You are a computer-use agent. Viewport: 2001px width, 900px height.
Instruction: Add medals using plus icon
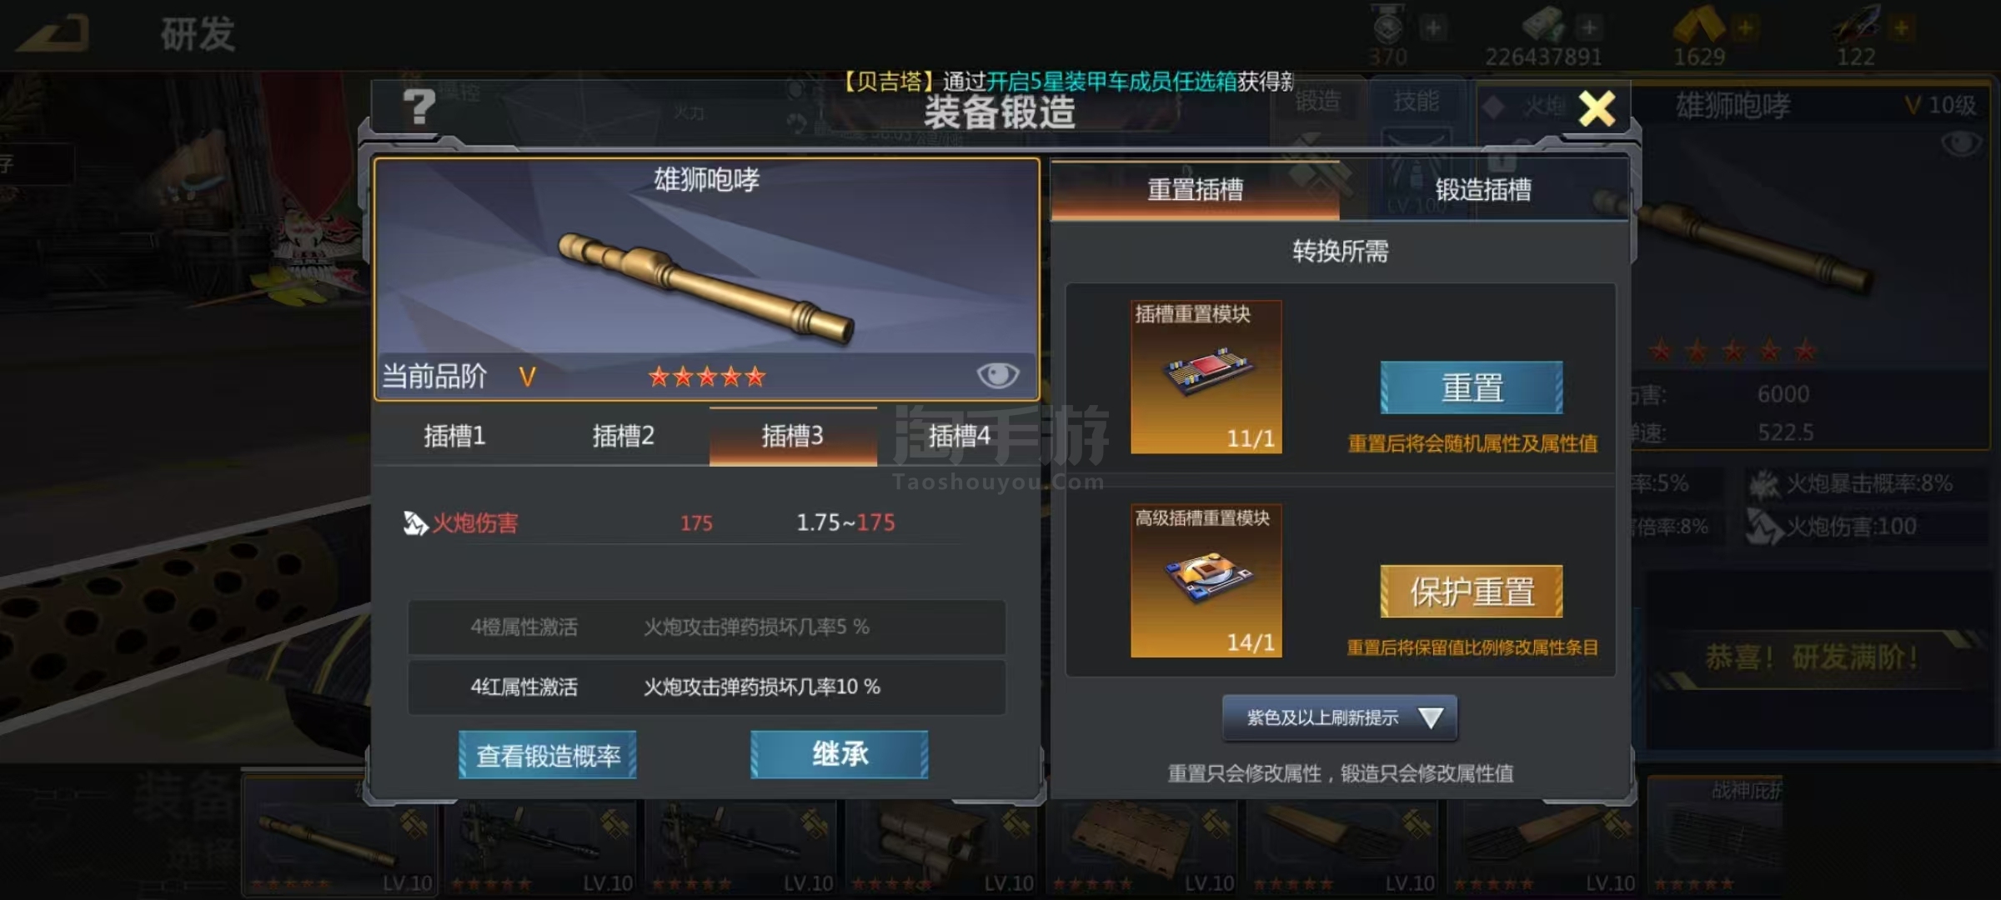1433,28
